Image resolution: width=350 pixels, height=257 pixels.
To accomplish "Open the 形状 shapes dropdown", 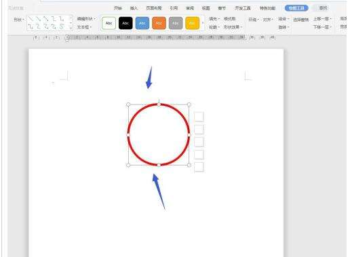I will (x=19, y=20).
